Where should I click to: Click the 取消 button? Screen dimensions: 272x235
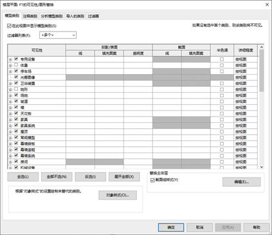point(199,227)
